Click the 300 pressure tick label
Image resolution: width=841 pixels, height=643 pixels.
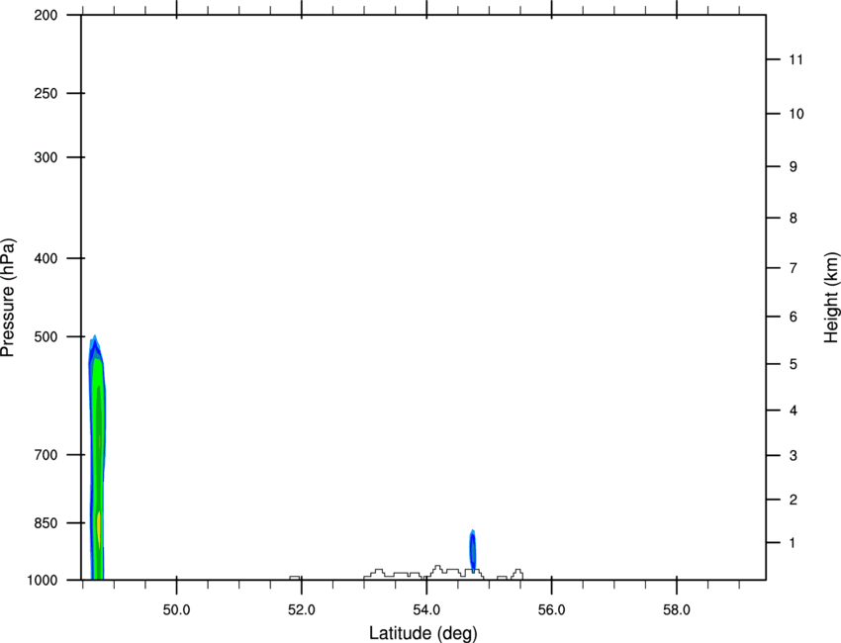[46, 157]
